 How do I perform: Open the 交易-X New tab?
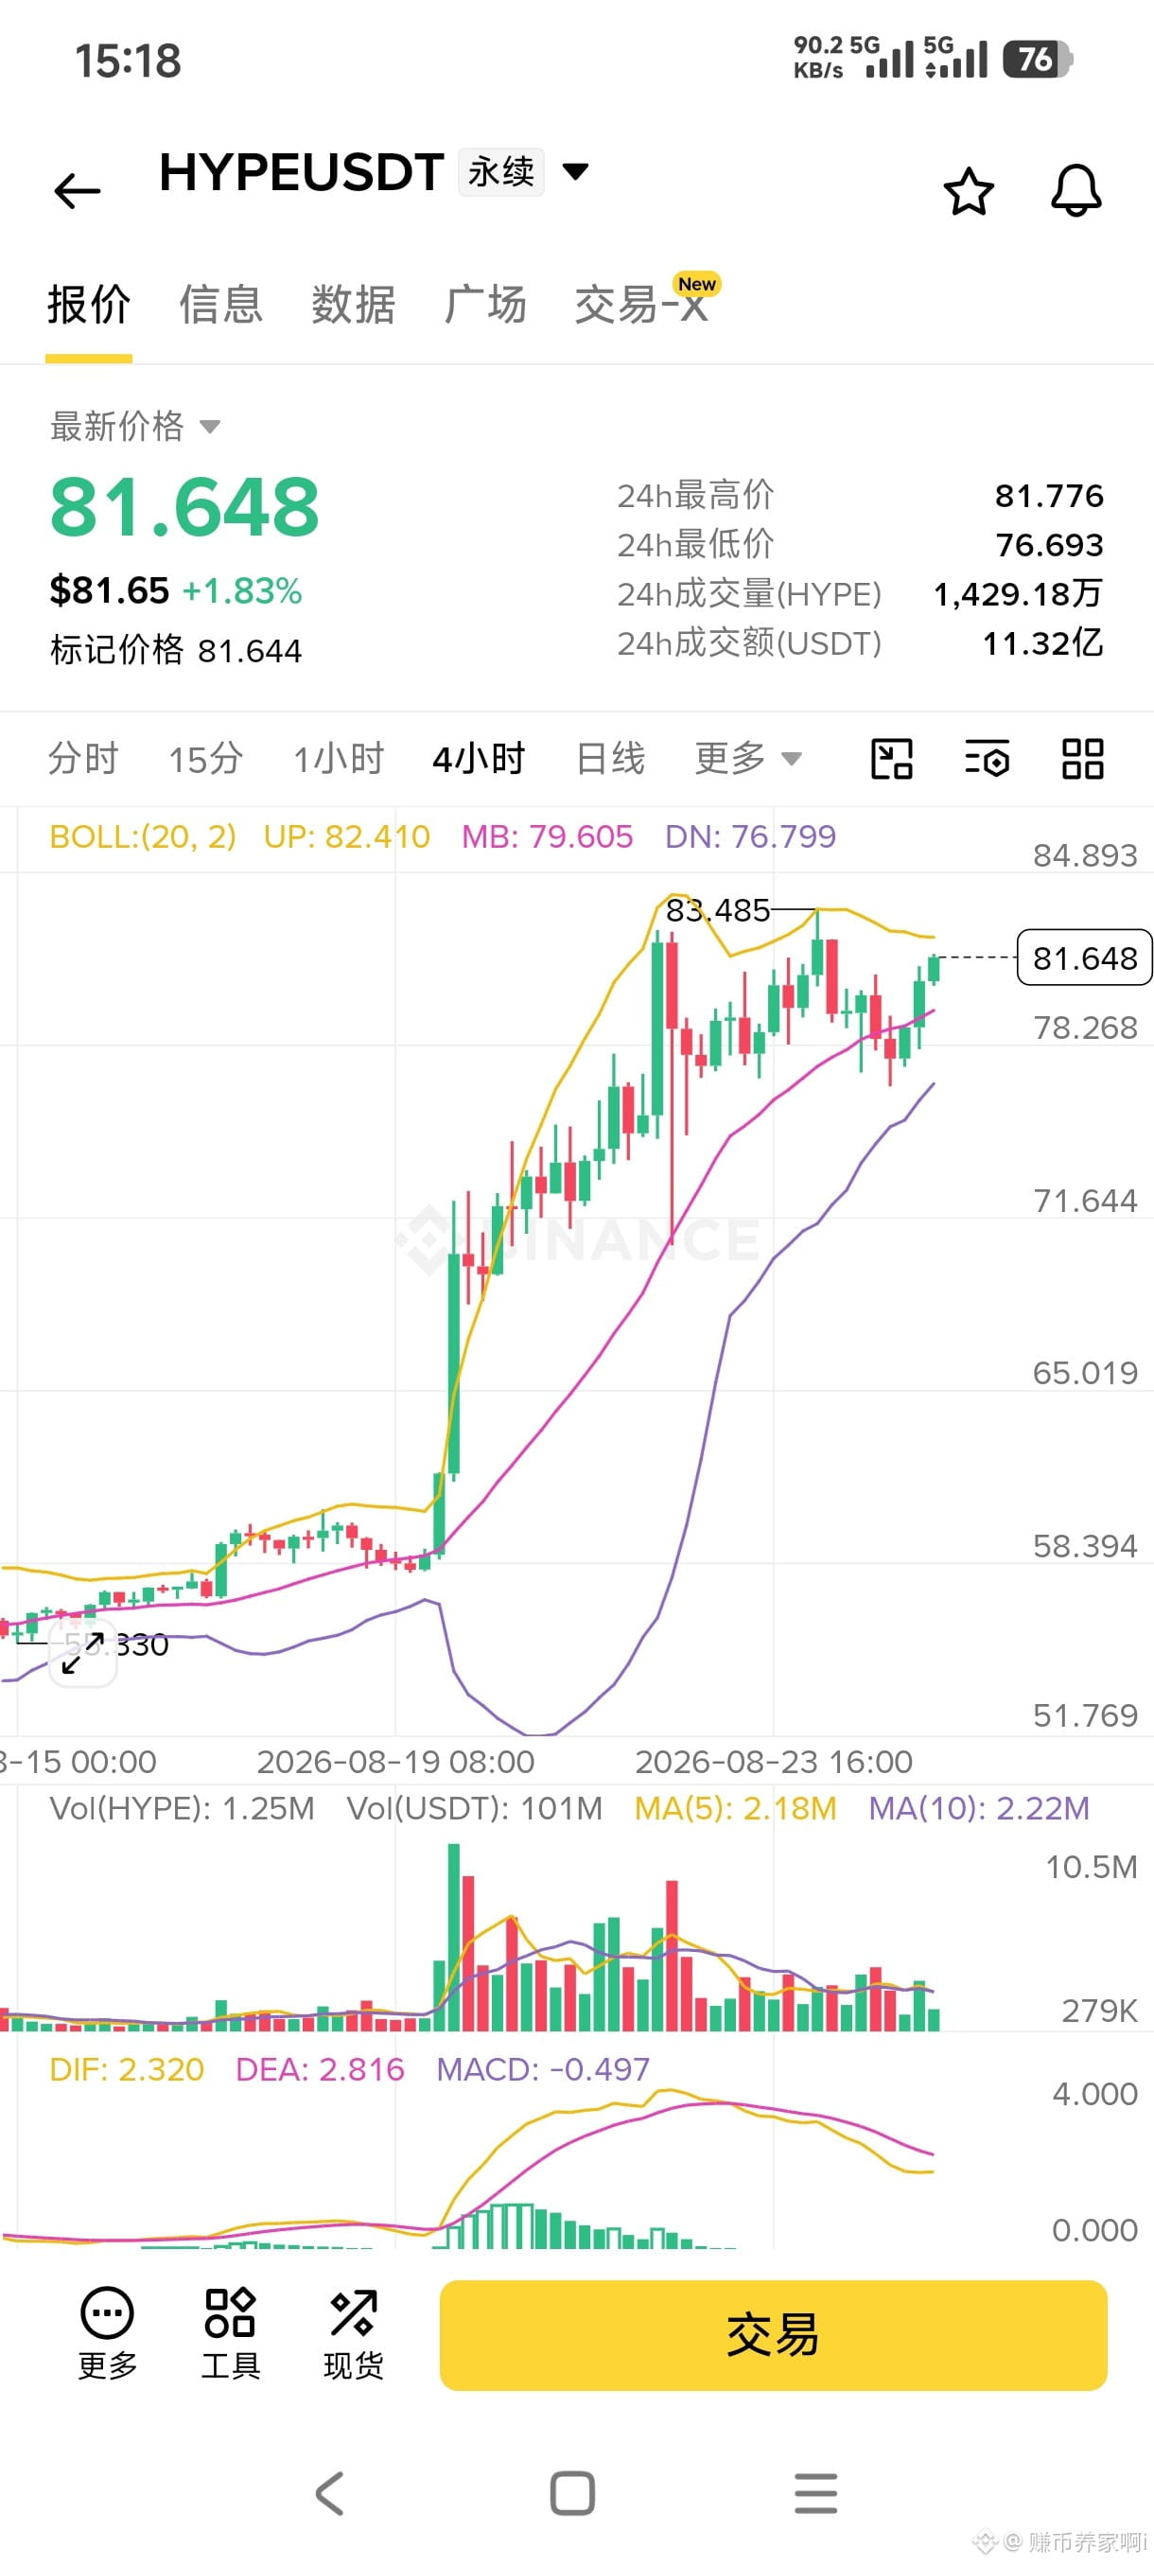[647, 301]
